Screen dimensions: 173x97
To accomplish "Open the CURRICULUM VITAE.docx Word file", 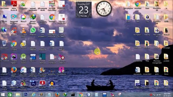I will (x=33, y=72).
